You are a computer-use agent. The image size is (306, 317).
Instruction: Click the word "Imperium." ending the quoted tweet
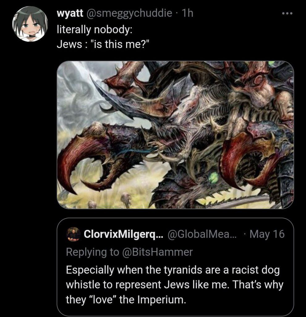162,299
